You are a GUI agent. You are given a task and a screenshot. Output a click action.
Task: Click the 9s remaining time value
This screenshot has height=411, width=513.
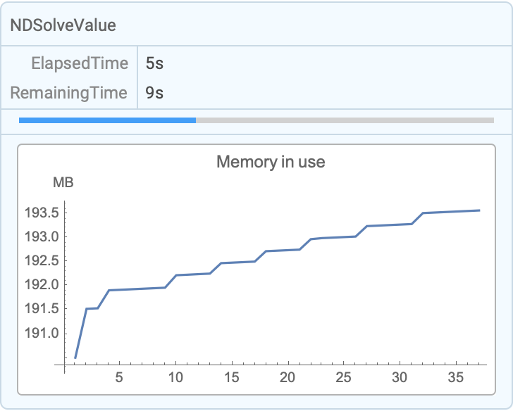pyautogui.click(x=154, y=93)
